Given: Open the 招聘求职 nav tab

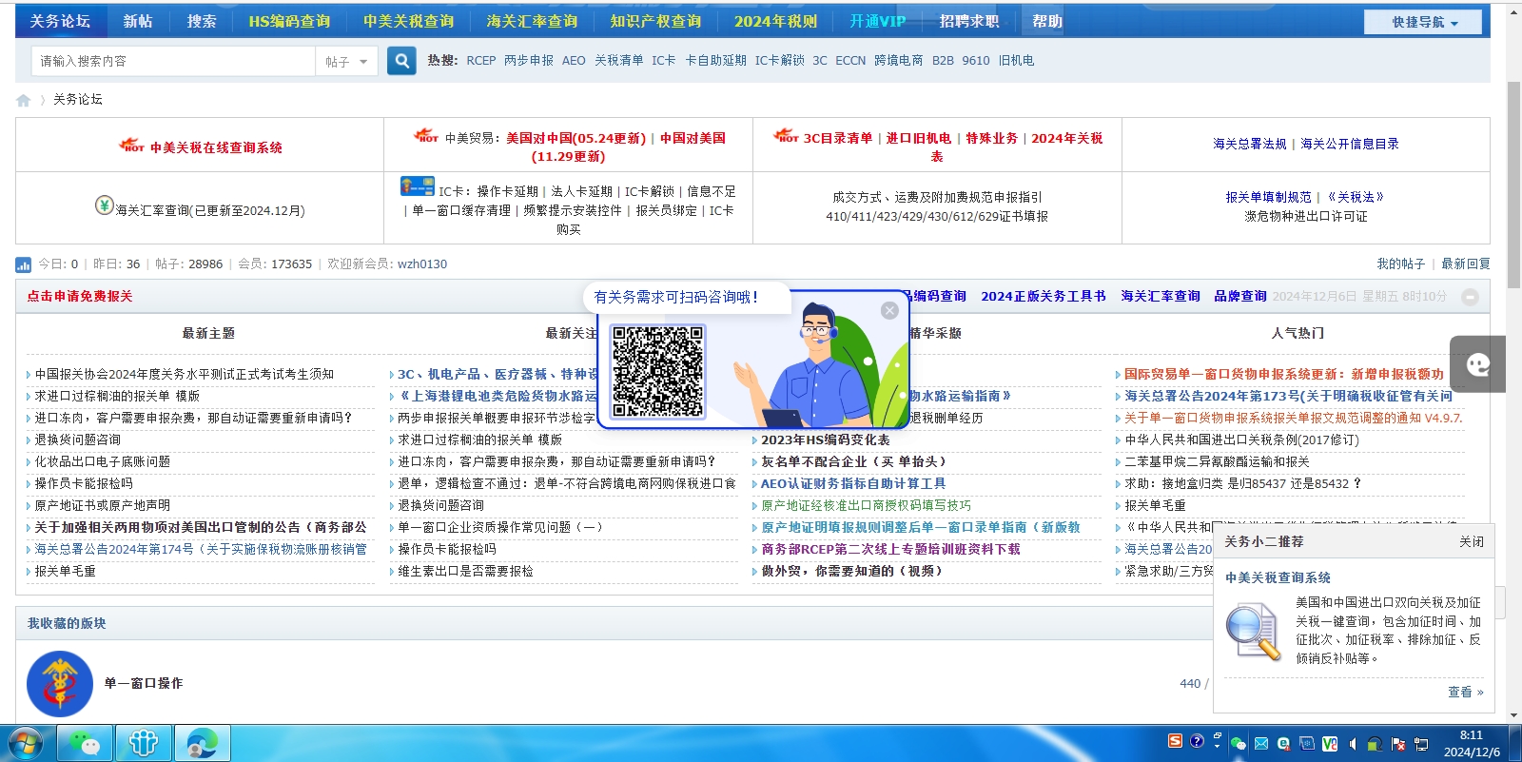Looking at the screenshot, I should coord(968,21).
